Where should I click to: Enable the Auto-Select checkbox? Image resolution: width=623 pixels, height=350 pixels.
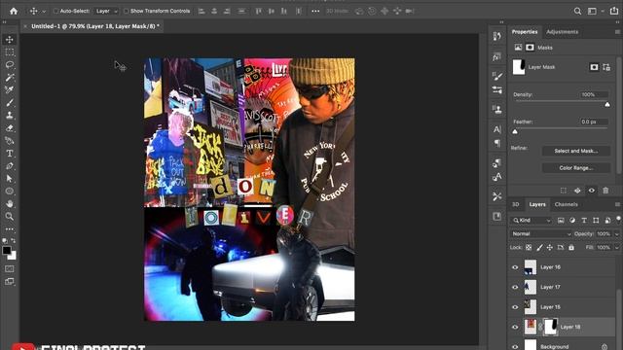[x=56, y=11]
